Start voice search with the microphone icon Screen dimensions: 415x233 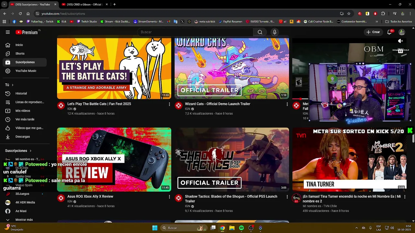275,32
